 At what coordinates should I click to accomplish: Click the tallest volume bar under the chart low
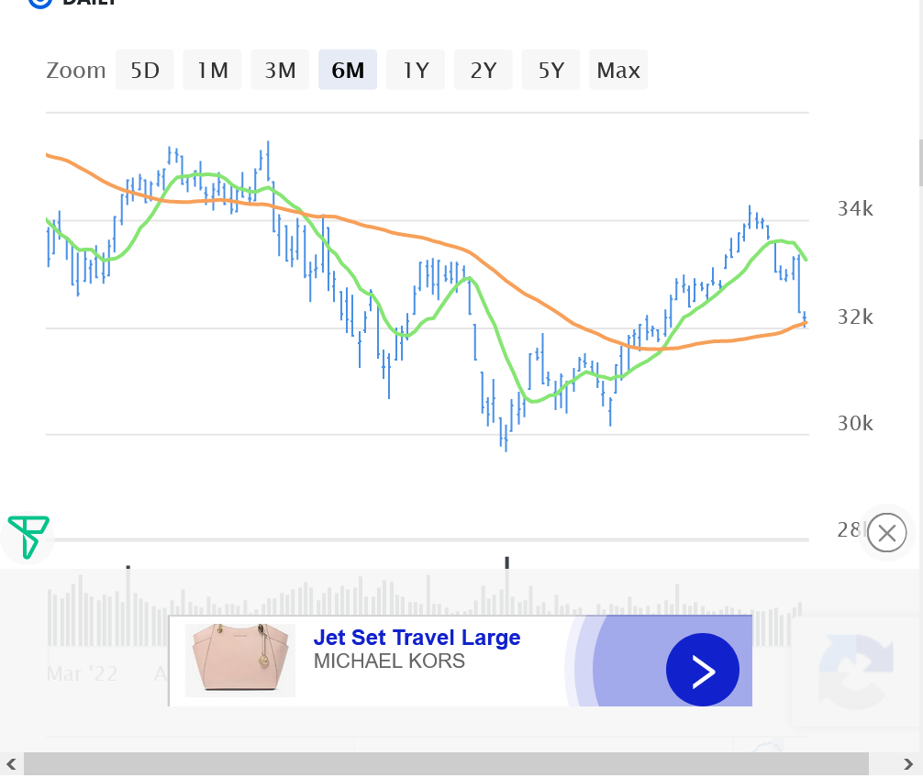(x=506, y=586)
